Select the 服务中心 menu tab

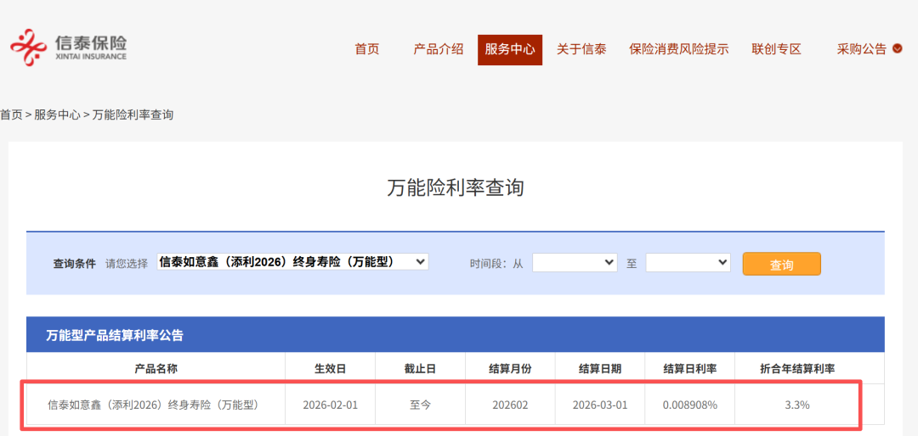click(x=510, y=50)
